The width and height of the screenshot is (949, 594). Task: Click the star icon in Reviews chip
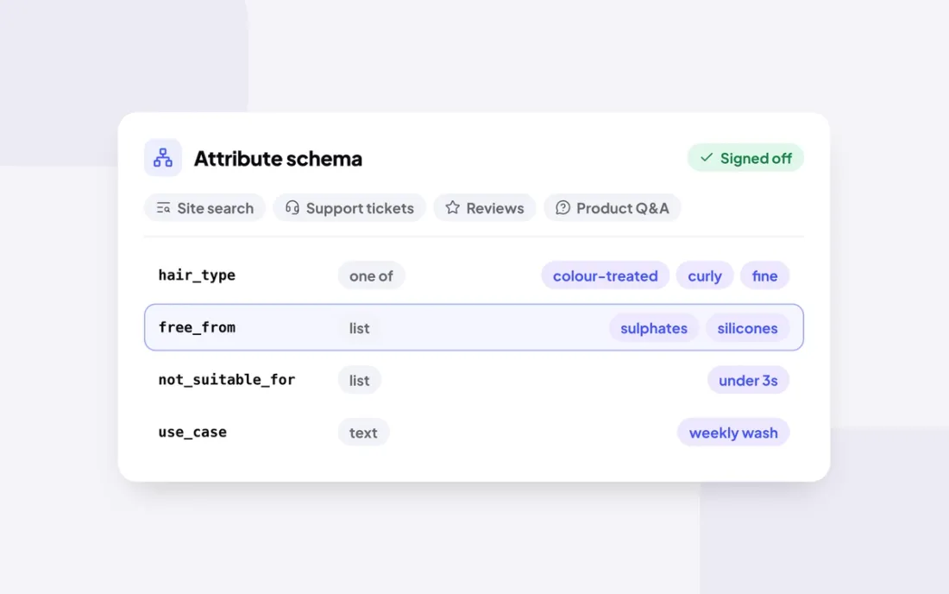click(453, 208)
